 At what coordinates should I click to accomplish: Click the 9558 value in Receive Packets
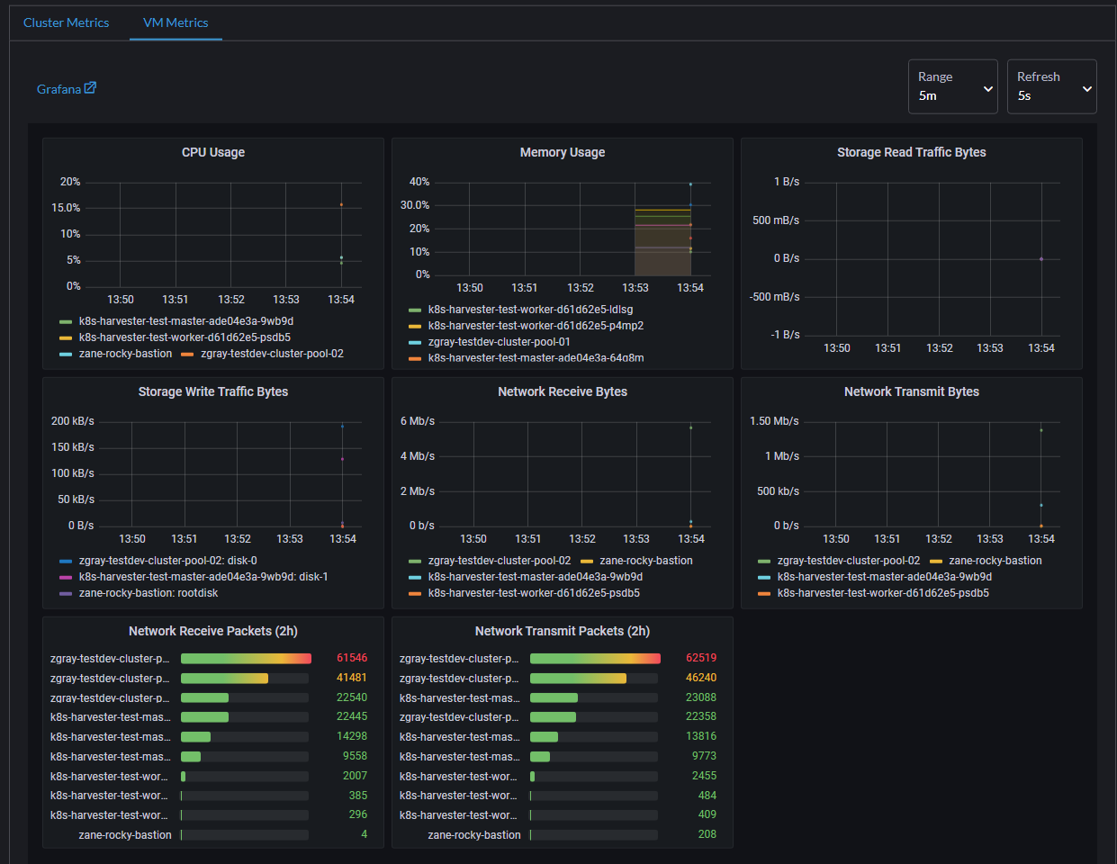pos(355,756)
